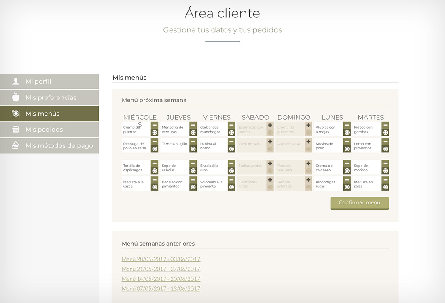Add Atún en salsa with plus icon
The height and width of the screenshot is (303, 445).
point(308,142)
